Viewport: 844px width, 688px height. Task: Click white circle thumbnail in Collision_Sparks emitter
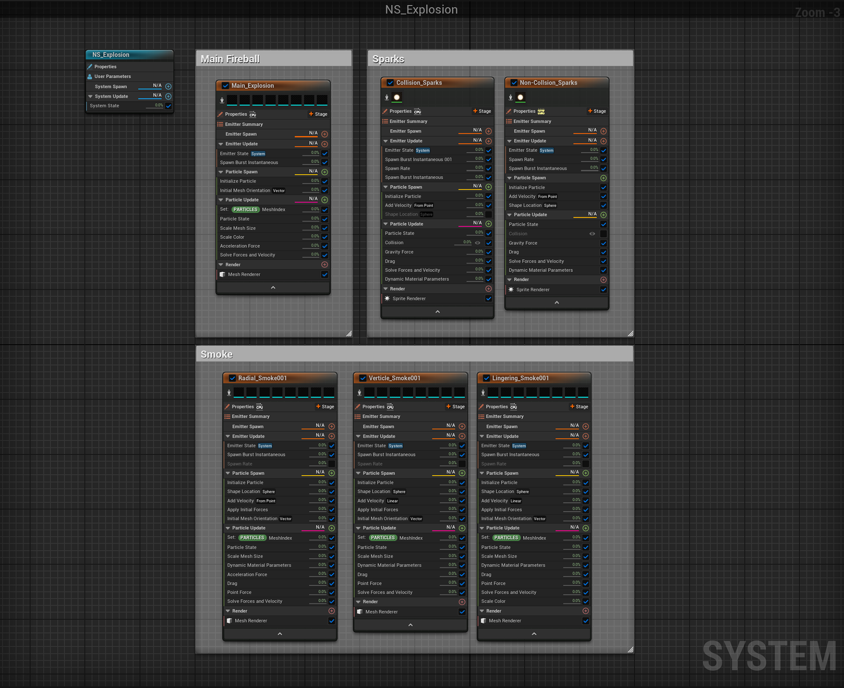pyautogui.click(x=397, y=97)
